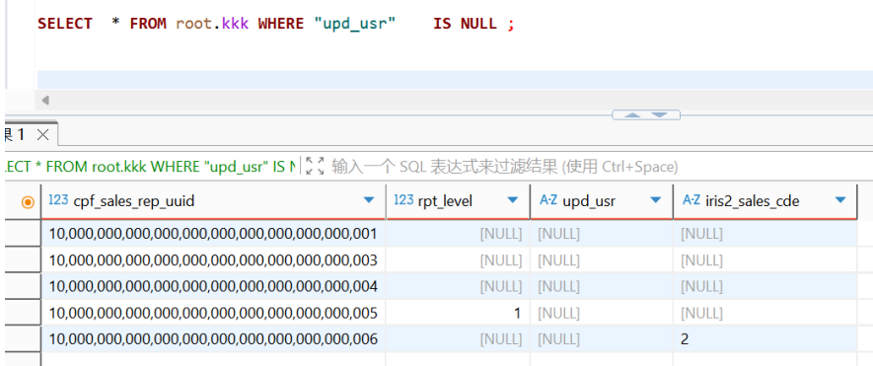Click the SELECT keyword in SQL editor
873x366 pixels.
click(x=65, y=24)
